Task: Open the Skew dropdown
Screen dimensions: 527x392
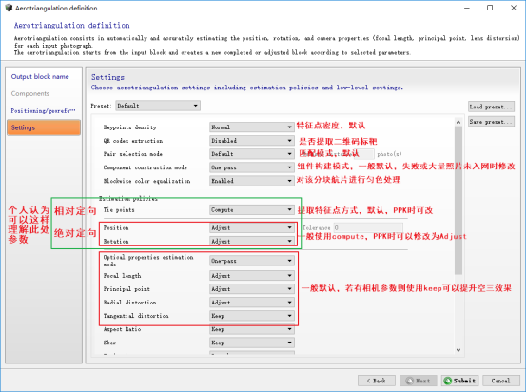Action: pyautogui.click(x=252, y=343)
